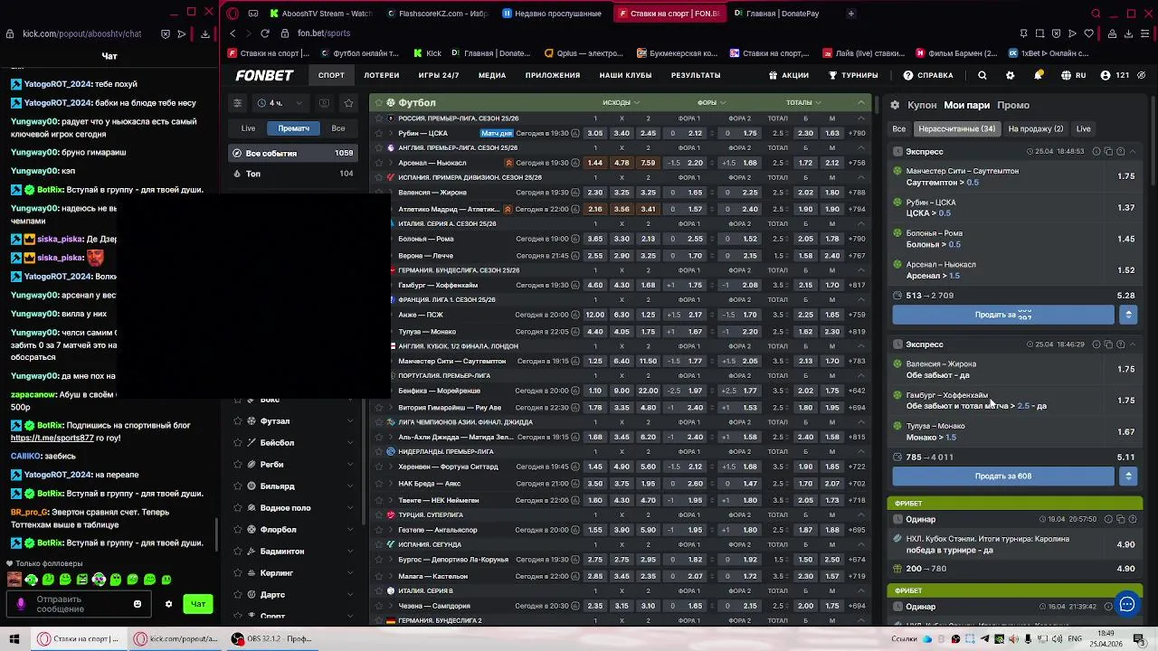Click the live support chat bubble
The image size is (1158, 651).
(x=1126, y=605)
